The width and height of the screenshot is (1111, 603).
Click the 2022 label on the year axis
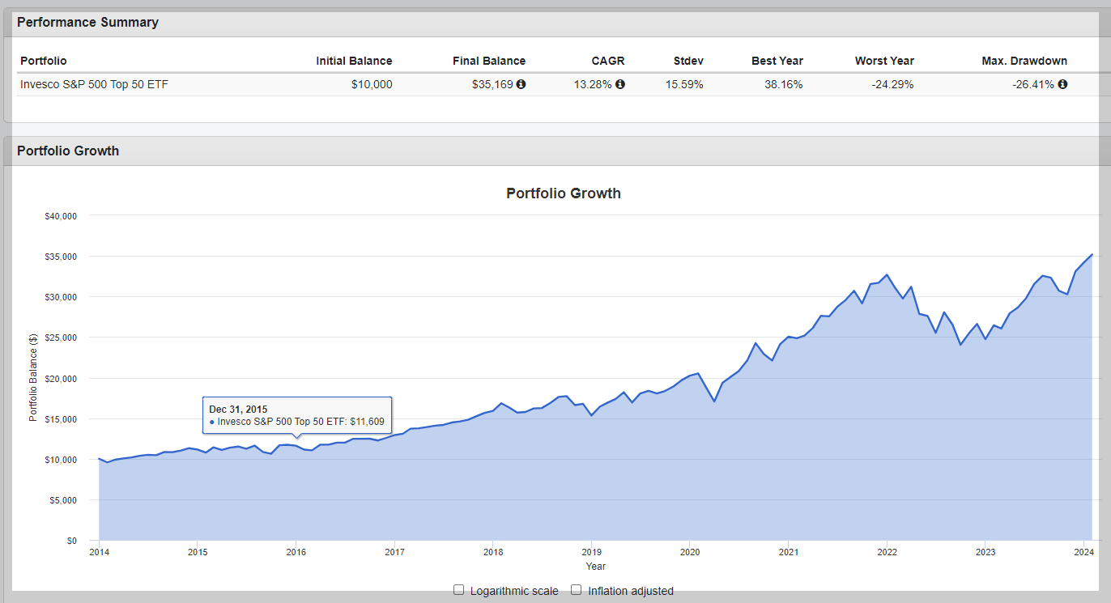click(887, 553)
